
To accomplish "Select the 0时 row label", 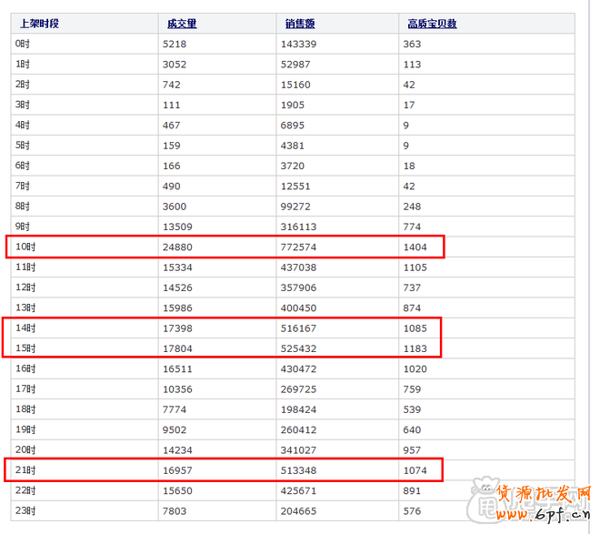I will tap(22, 44).
